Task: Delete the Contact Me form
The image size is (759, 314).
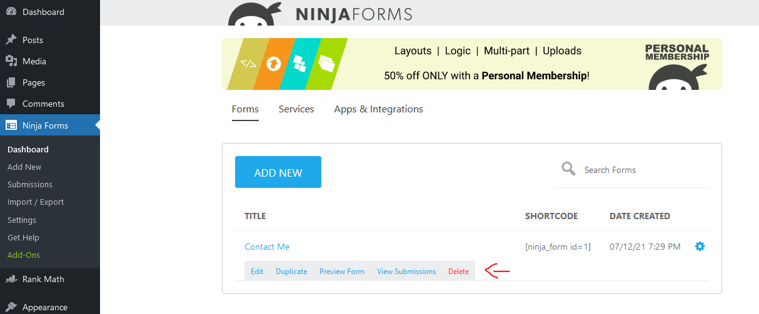Action: [x=458, y=272]
